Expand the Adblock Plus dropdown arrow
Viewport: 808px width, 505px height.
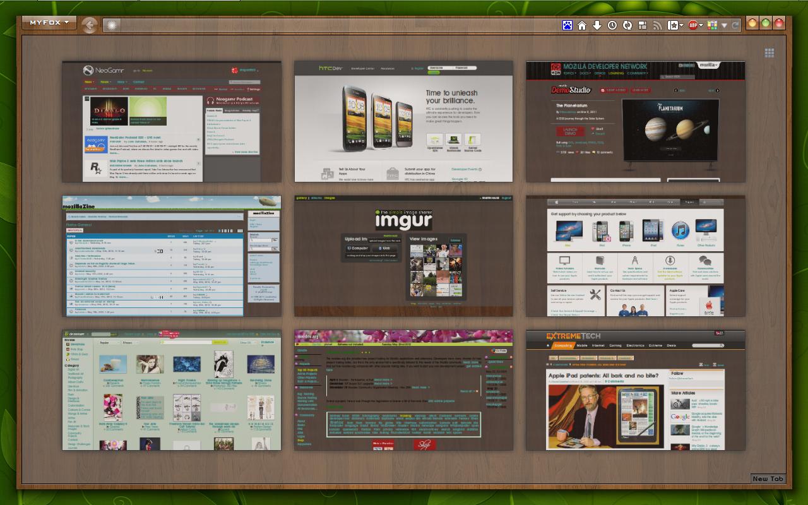tap(701, 25)
